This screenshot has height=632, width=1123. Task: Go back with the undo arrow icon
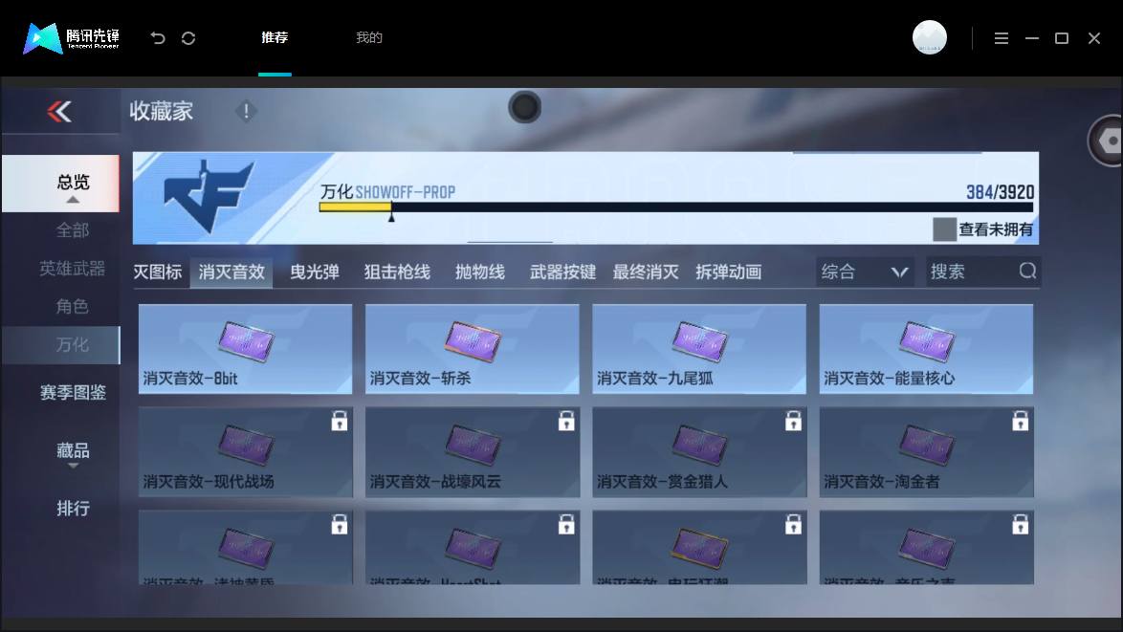coord(158,38)
